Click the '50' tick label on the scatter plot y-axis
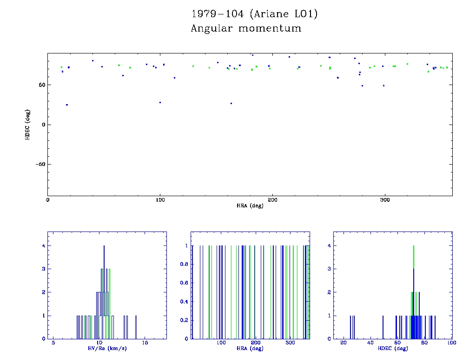 [x=42, y=85]
